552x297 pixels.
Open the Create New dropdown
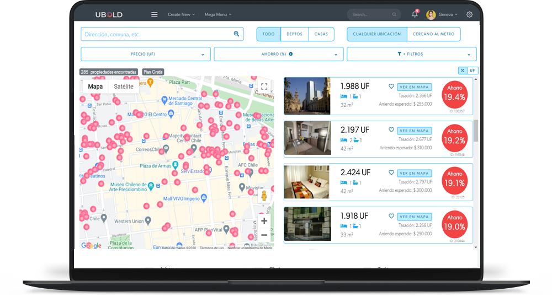point(181,14)
